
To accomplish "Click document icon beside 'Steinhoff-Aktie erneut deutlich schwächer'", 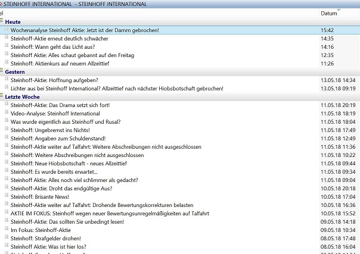I will (x=7, y=37).
